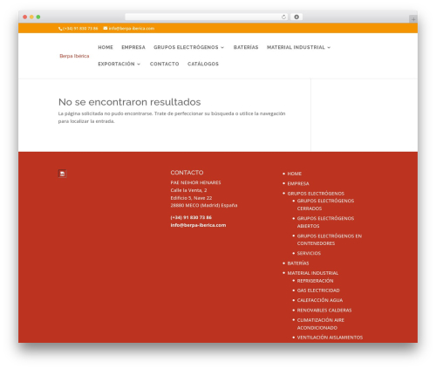The width and height of the screenshot is (436, 369).
Task: Click the heading No se encontraron resultados
Action: pyautogui.click(x=130, y=102)
